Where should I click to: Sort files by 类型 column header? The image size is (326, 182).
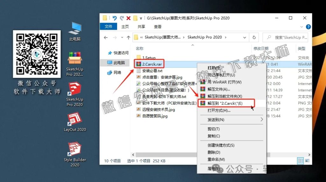click(301, 48)
